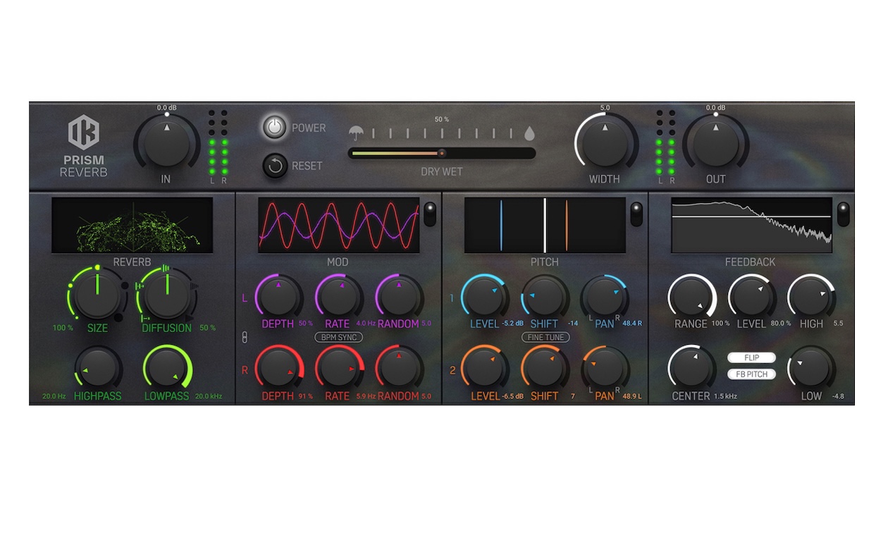Click the Power button icon

coord(275,128)
